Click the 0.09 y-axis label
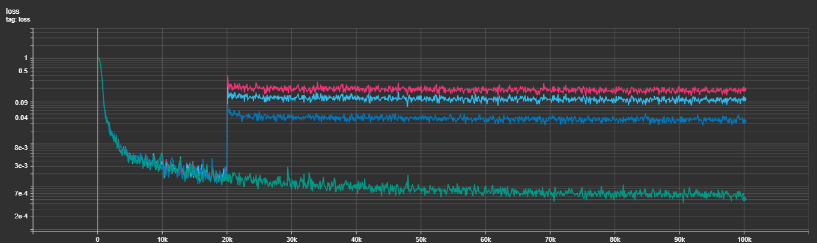This screenshot has height=243, width=817. coord(20,103)
